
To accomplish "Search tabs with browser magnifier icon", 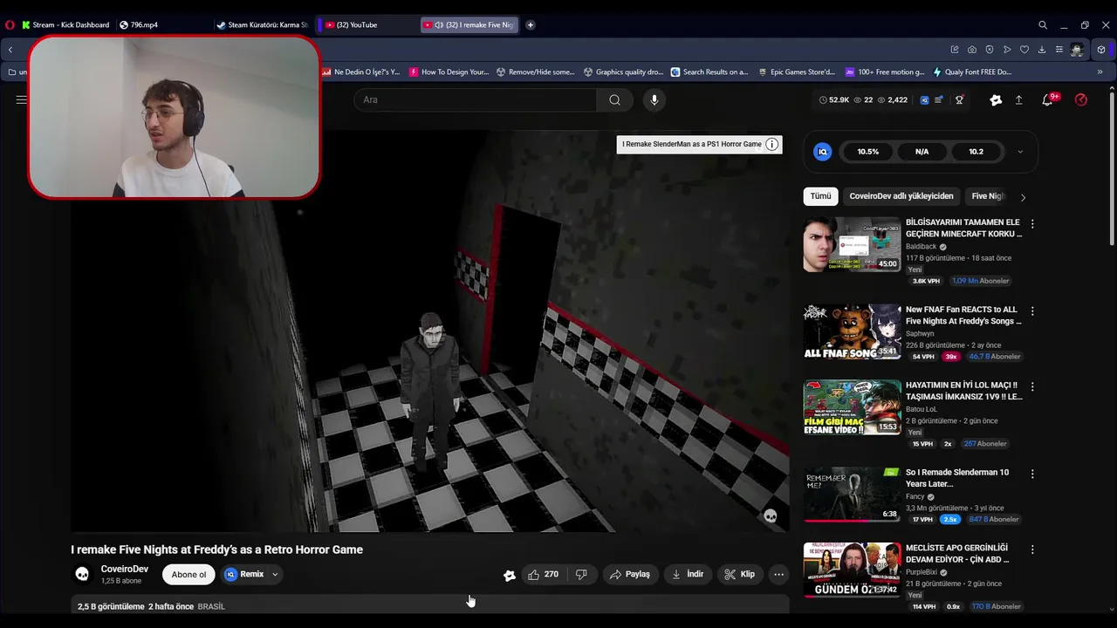I will coord(1043,25).
